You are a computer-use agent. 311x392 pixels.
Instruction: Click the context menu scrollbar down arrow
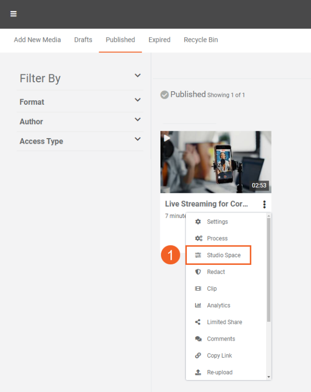point(269,377)
